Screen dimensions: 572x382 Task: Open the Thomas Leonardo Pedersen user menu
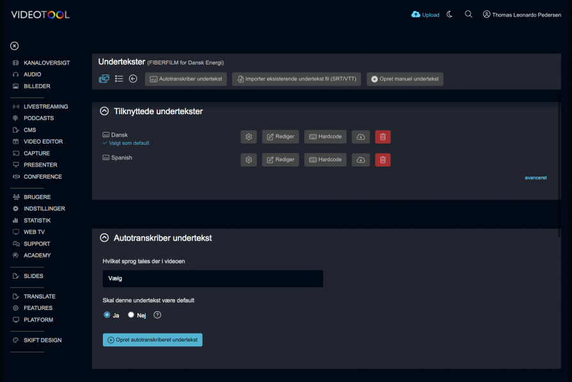tap(523, 14)
